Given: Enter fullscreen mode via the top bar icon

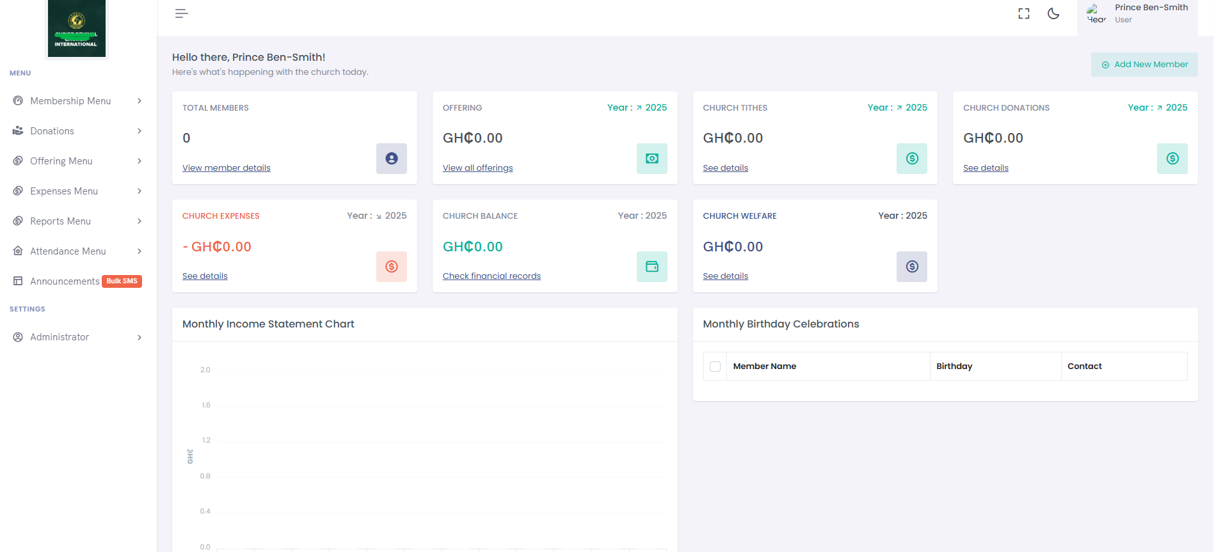Looking at the screenshot, I should pos(1024,13).
